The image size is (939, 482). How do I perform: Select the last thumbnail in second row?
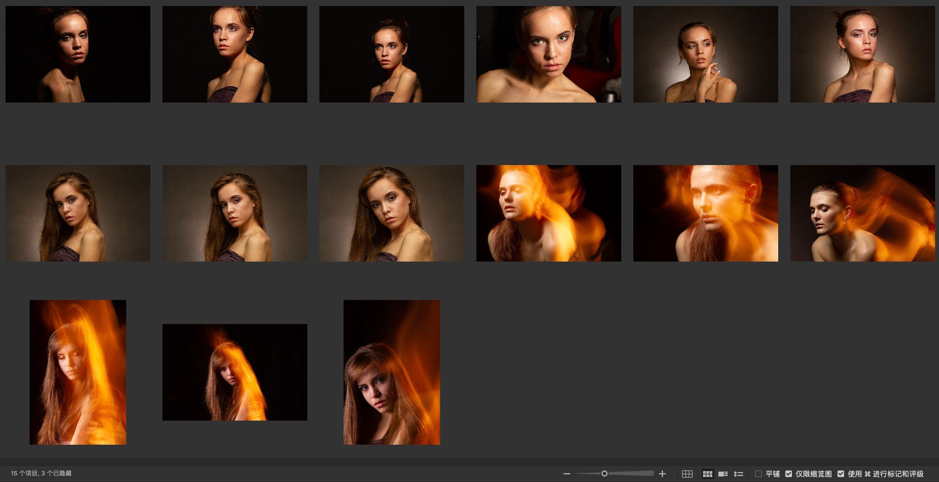862,213
